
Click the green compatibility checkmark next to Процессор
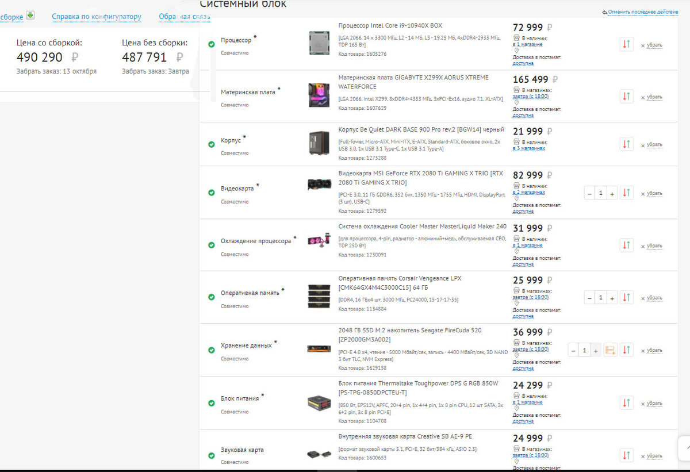coord(211,44)
